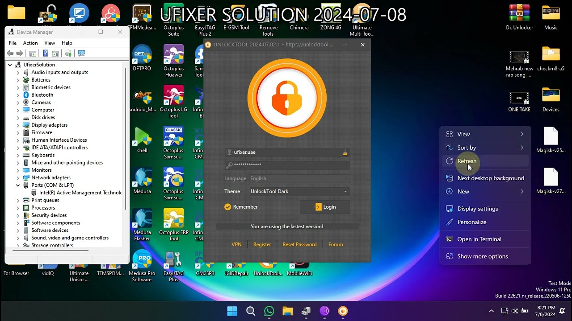The height and width of the screenshot is (321, 572).
Task: Open the Medusa desktop shortcut
Action: pos(142,181)
